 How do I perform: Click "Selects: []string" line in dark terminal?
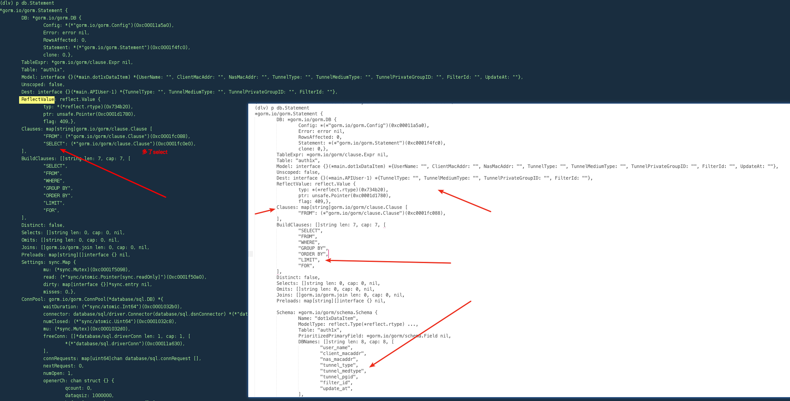73,233
